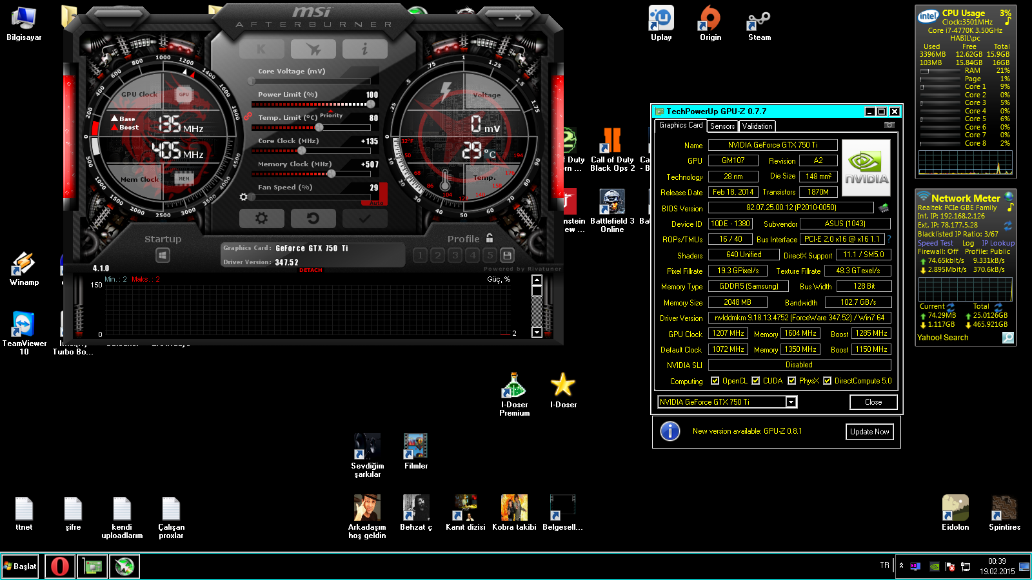Select profile slot 3
Image resolution: width=1032 pixels, height=580 pixels.
click(x=455, y=255)
